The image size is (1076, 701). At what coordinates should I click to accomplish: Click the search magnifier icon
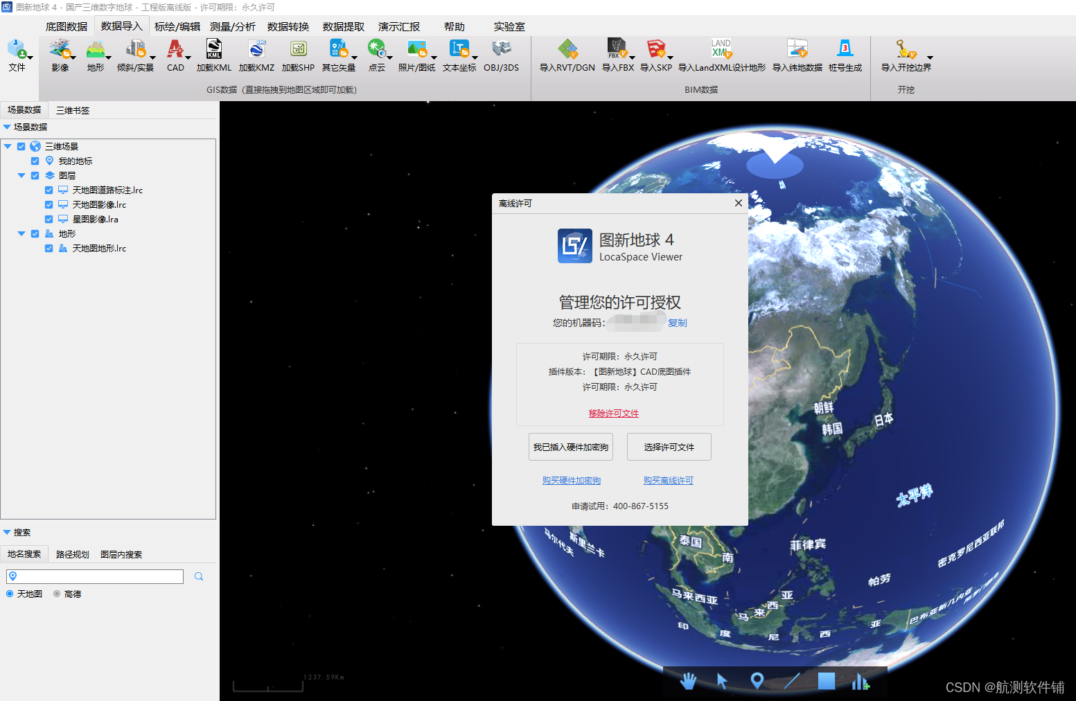(199, 576)
